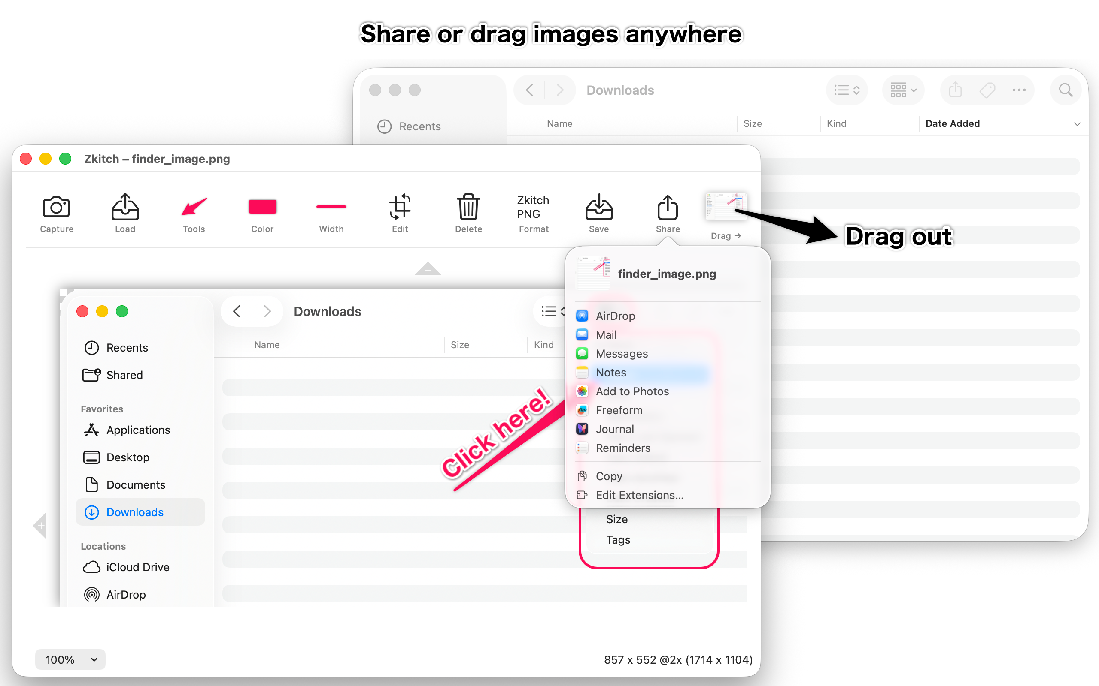1099x686 pixels.
Task: Click finder_image.png header in share popover
Action: (667, 274)
